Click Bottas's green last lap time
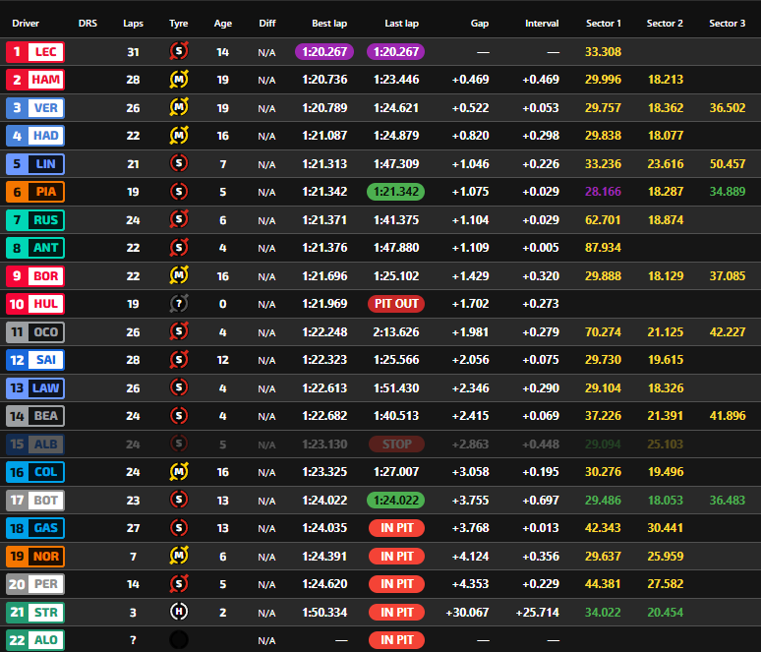761x652 pixels. tap(396, 501)
